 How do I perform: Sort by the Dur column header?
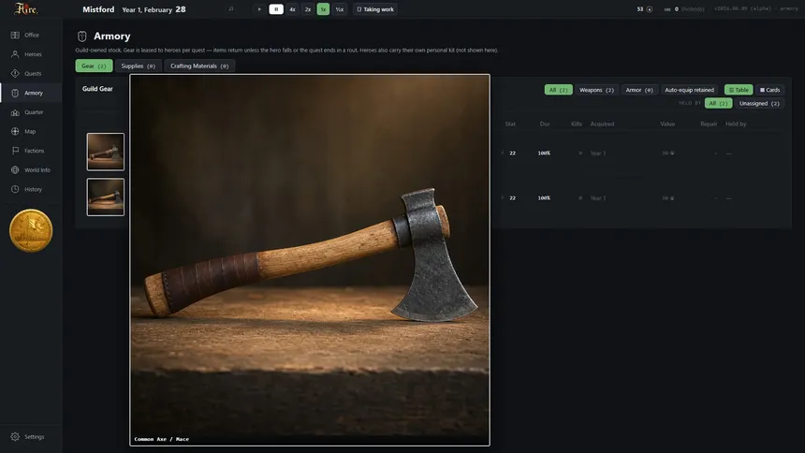click(545, 124)
